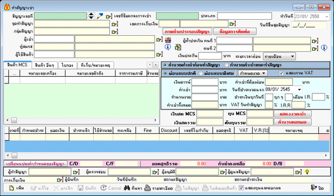Click the ปิด exit door icon
This screenshot has width=334, height=196.
point(314,188)
